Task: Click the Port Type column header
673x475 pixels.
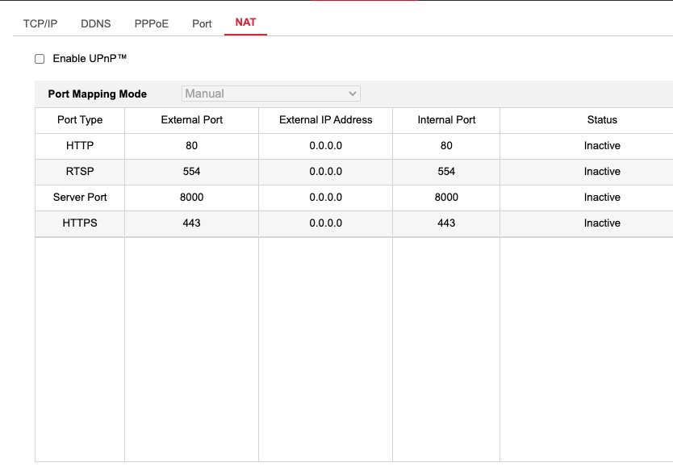Action: pos(80,120)
